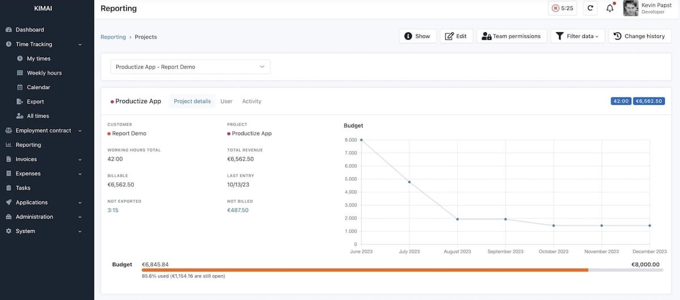Switch to the Activity tab
Screen dimensions: 680x300
tap(252, 101)
